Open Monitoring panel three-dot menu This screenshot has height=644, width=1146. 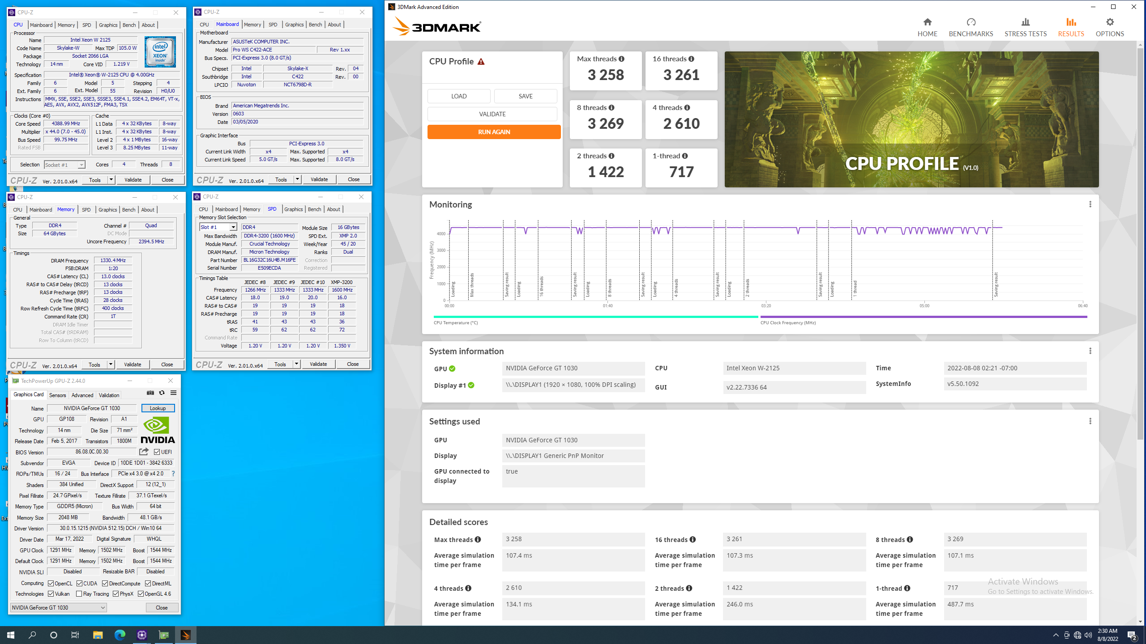click(1090, 204)
